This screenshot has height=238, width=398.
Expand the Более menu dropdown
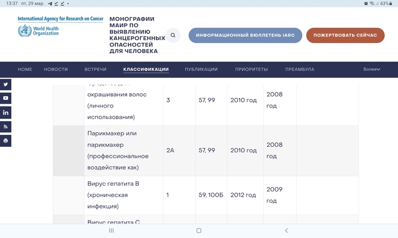(x=372, y=69)
